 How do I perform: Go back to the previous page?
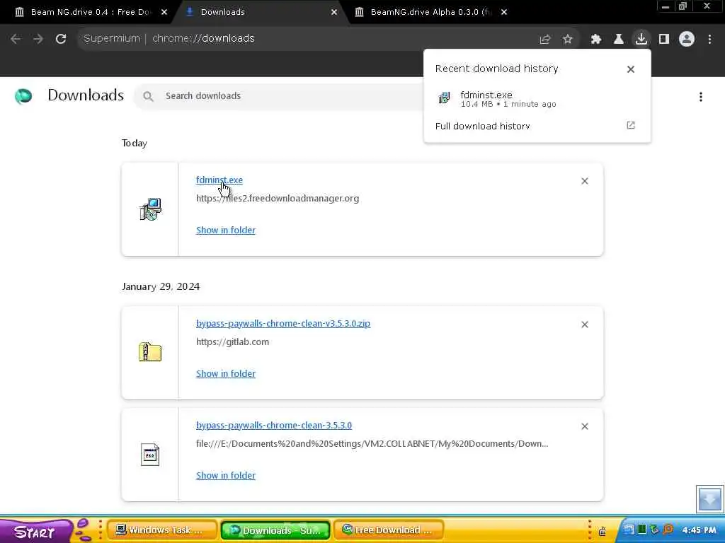point(16,39)
